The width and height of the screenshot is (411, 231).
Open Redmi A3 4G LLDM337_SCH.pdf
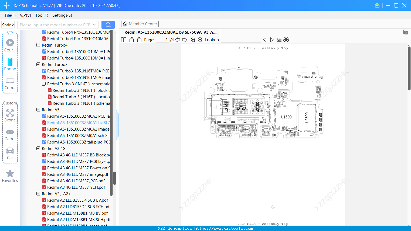click(x=74, y=187)
